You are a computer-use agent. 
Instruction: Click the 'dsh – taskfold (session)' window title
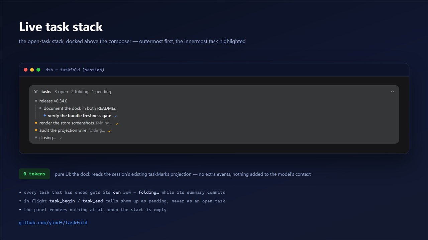point(75,70)
